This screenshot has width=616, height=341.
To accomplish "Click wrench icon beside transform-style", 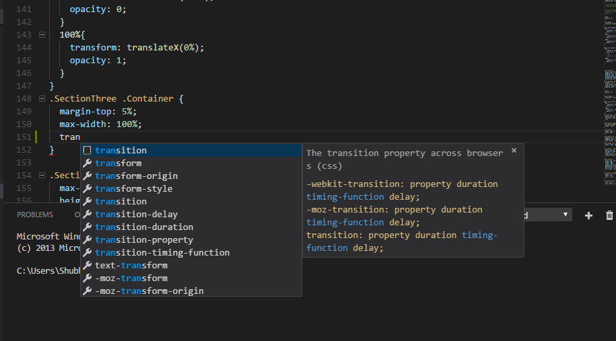I will [88, 188].
